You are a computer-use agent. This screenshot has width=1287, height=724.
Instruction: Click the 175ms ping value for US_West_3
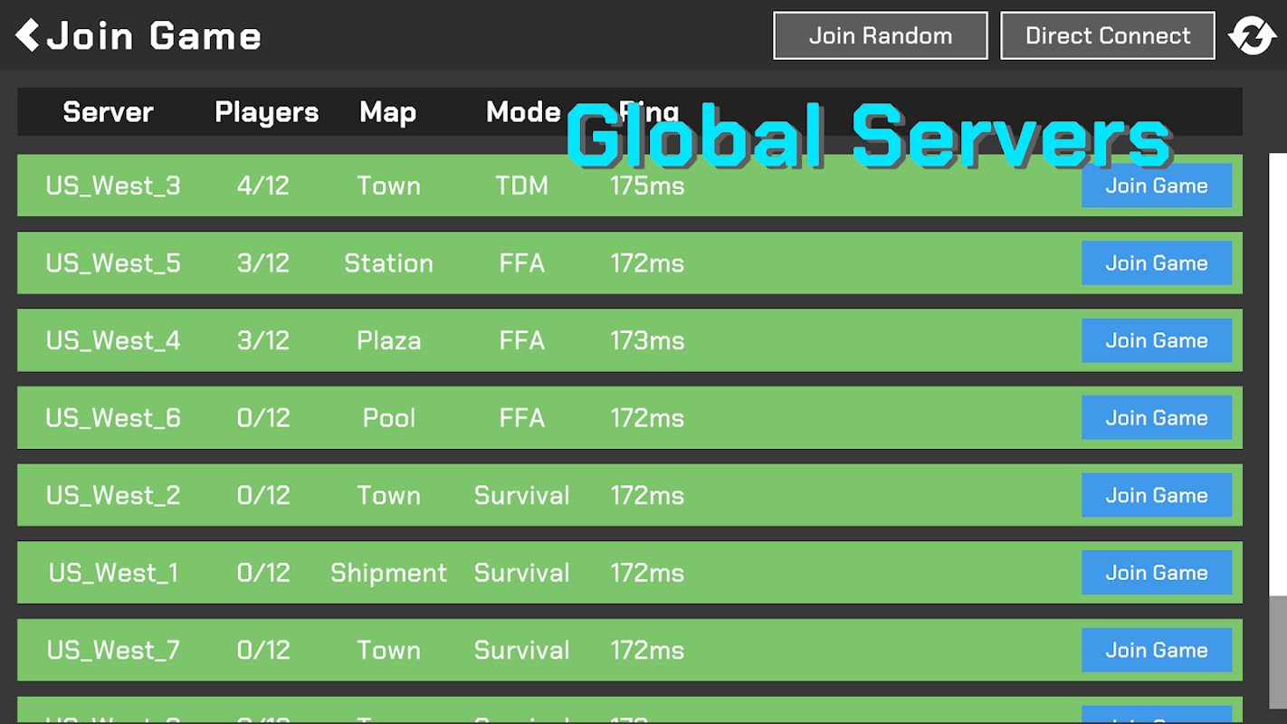647,186
